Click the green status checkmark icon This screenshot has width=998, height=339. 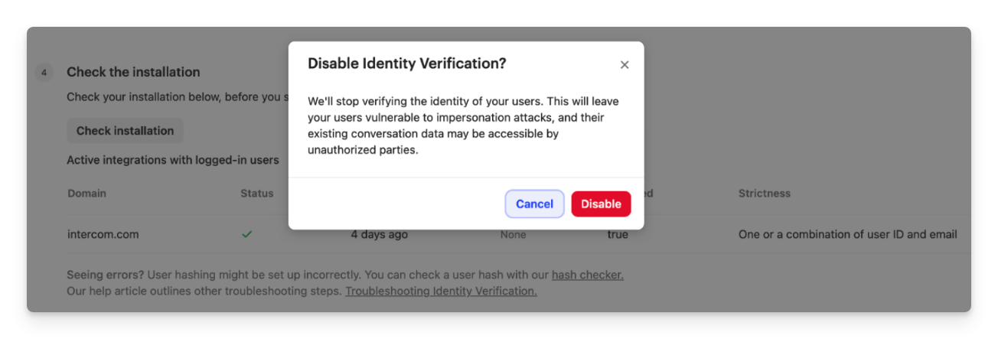tap(246, 234)
